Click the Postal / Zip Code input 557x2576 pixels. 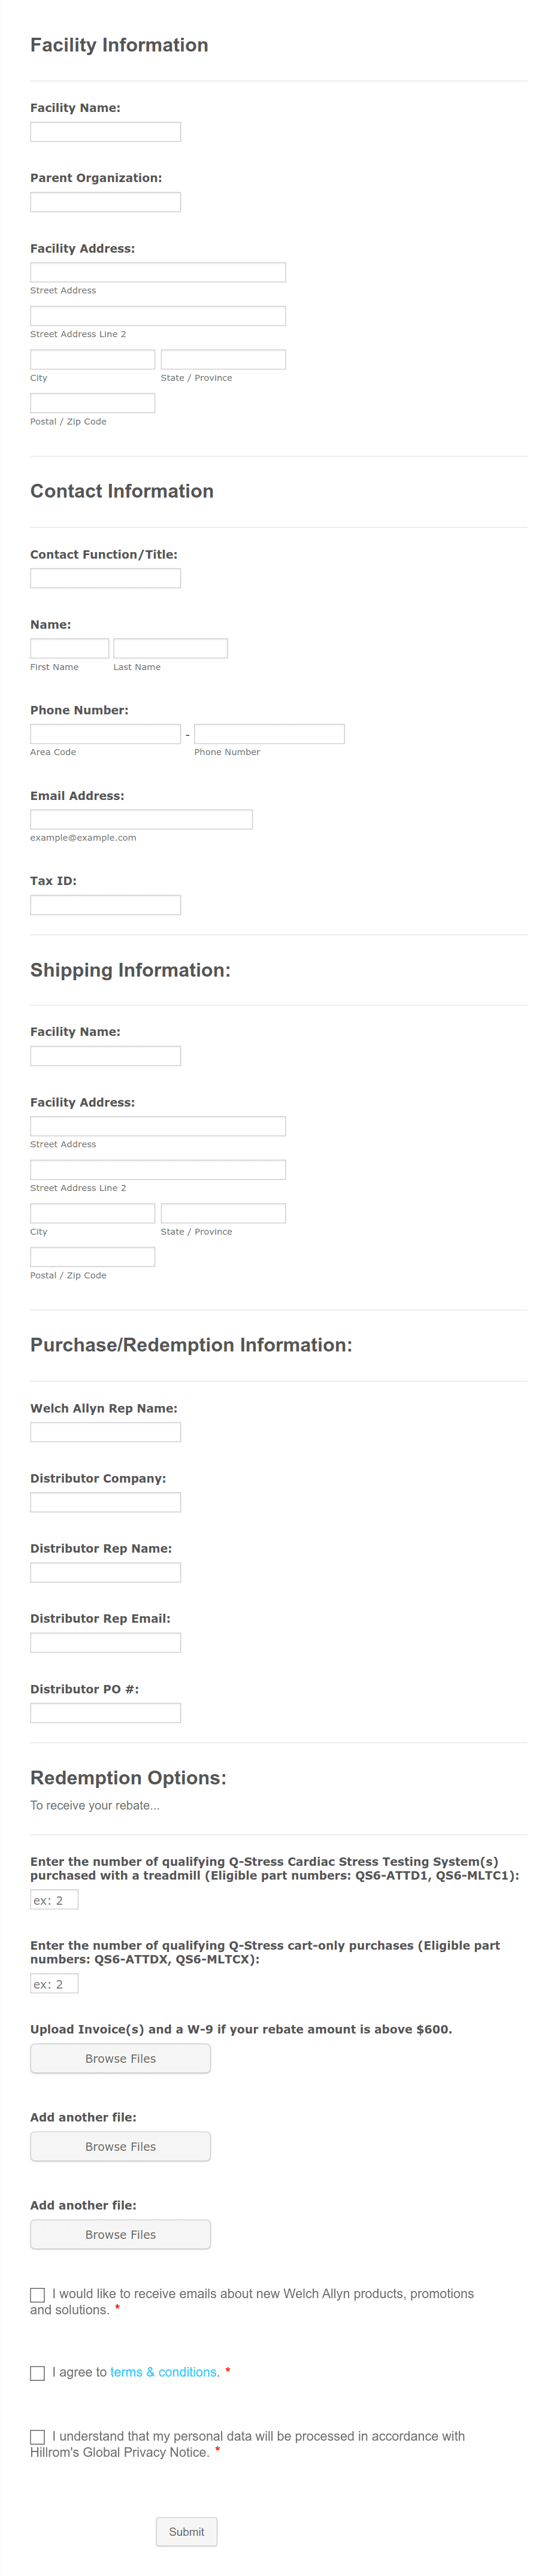point(92,402)
